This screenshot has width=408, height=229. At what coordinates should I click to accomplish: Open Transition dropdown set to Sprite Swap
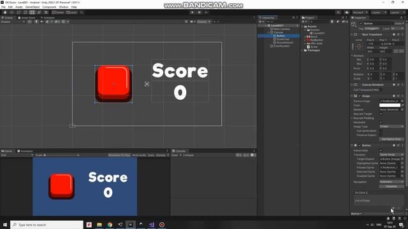pos(391,155)
